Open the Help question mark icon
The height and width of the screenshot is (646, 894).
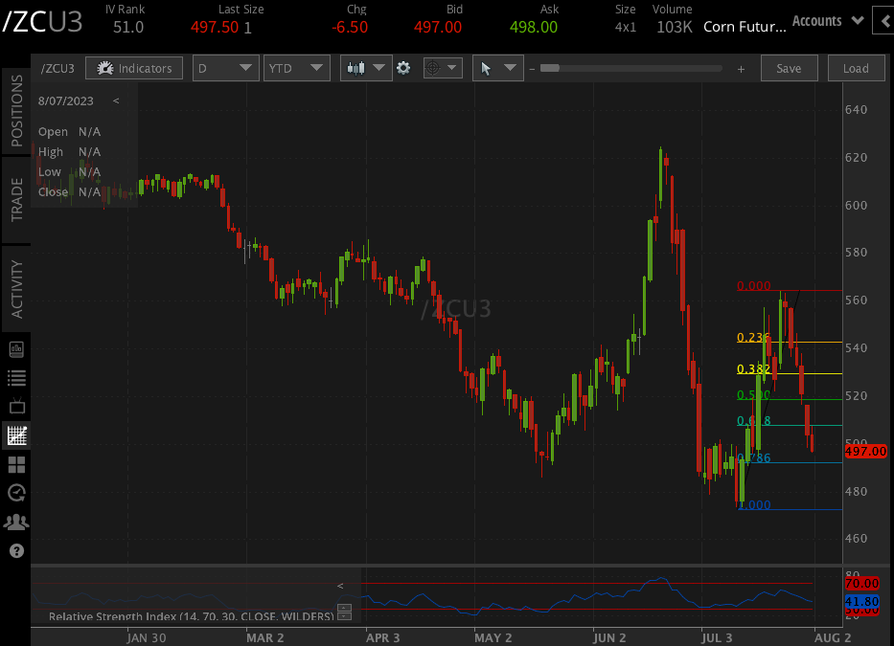coord(15,550)
